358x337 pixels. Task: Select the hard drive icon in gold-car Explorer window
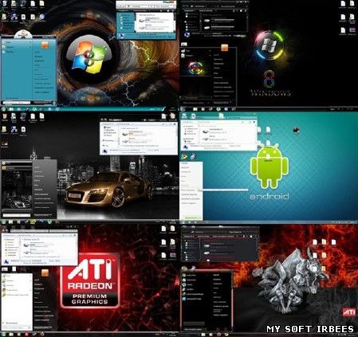pos(126,134)
